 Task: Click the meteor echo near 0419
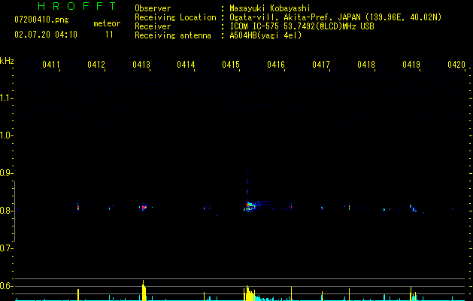pyautogui.click(x=413, y=208)
